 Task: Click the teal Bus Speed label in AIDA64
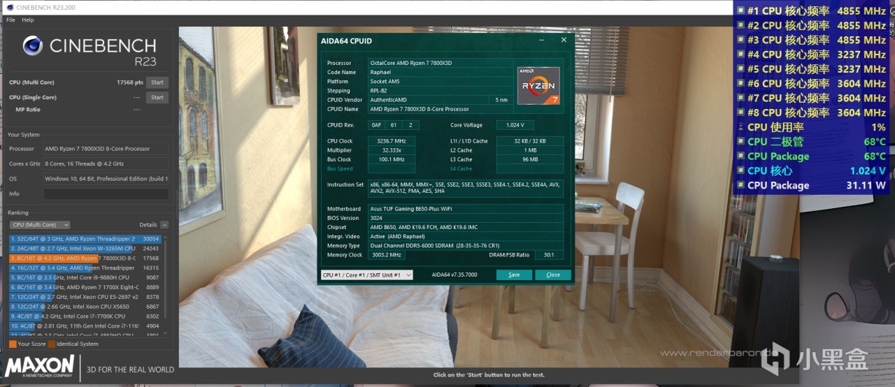[340, 168]
